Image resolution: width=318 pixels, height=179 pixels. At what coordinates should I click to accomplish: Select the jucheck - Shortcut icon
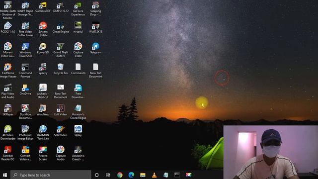tap(43, 91)
